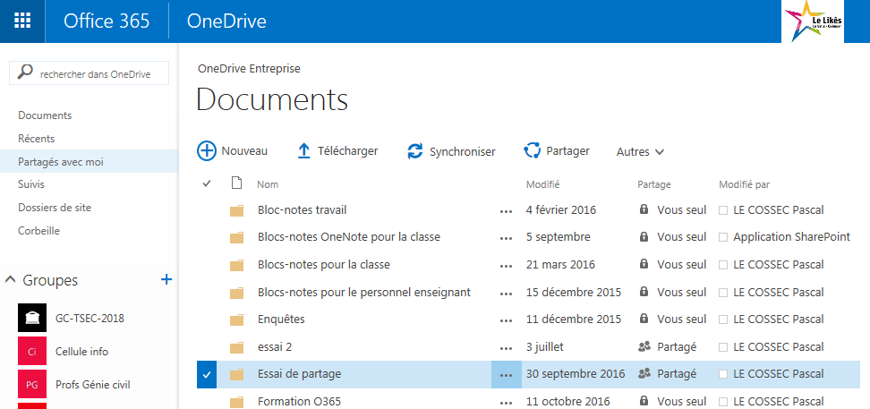
Task: Click the Partager button label
Action: pos(568,151)
